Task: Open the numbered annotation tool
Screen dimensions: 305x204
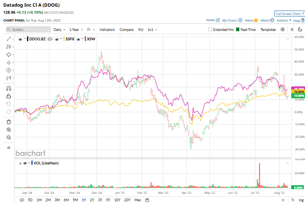Action: (x=9, y=70)
